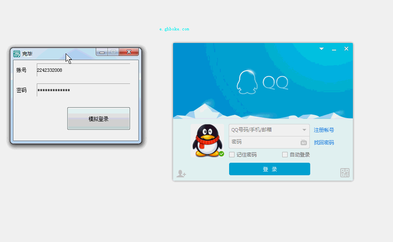
Task: Minimize the QQ login window
Action: coord(334,49)
